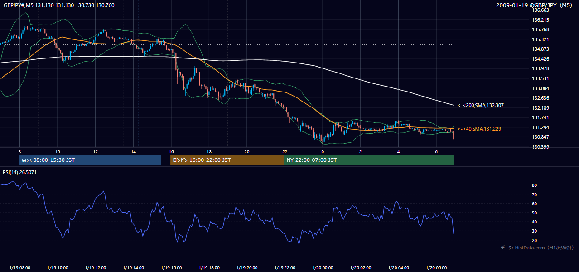
Task: Click hour tick '0' under price chart
Action: pyautogui.click(x=323, y=151)
